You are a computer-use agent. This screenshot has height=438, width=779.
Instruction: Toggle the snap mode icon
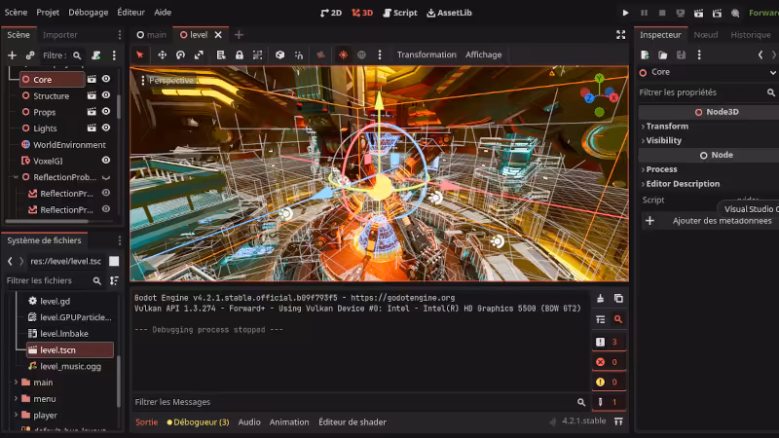tap(299, 55)
